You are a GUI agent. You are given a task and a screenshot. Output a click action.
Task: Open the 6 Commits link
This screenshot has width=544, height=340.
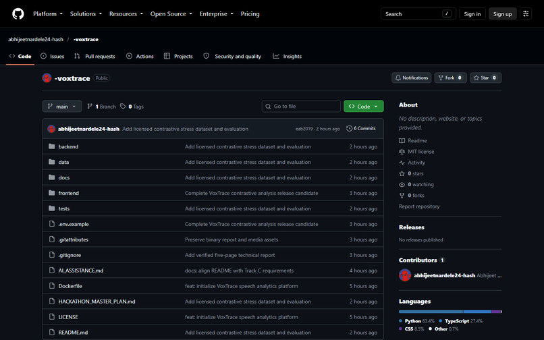(361, 128)
